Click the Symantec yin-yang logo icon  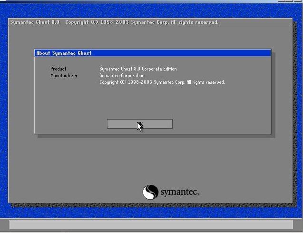(150, 192)
